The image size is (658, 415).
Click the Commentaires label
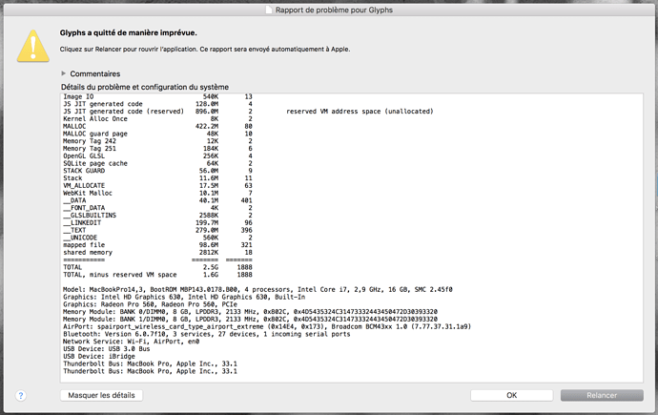tap(94, 73)
